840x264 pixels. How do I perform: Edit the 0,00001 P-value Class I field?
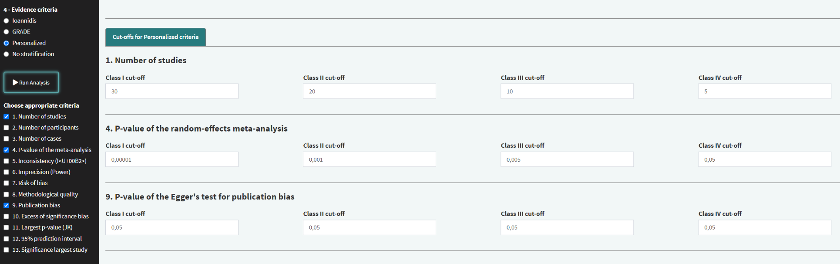click(x=171, y=159)
